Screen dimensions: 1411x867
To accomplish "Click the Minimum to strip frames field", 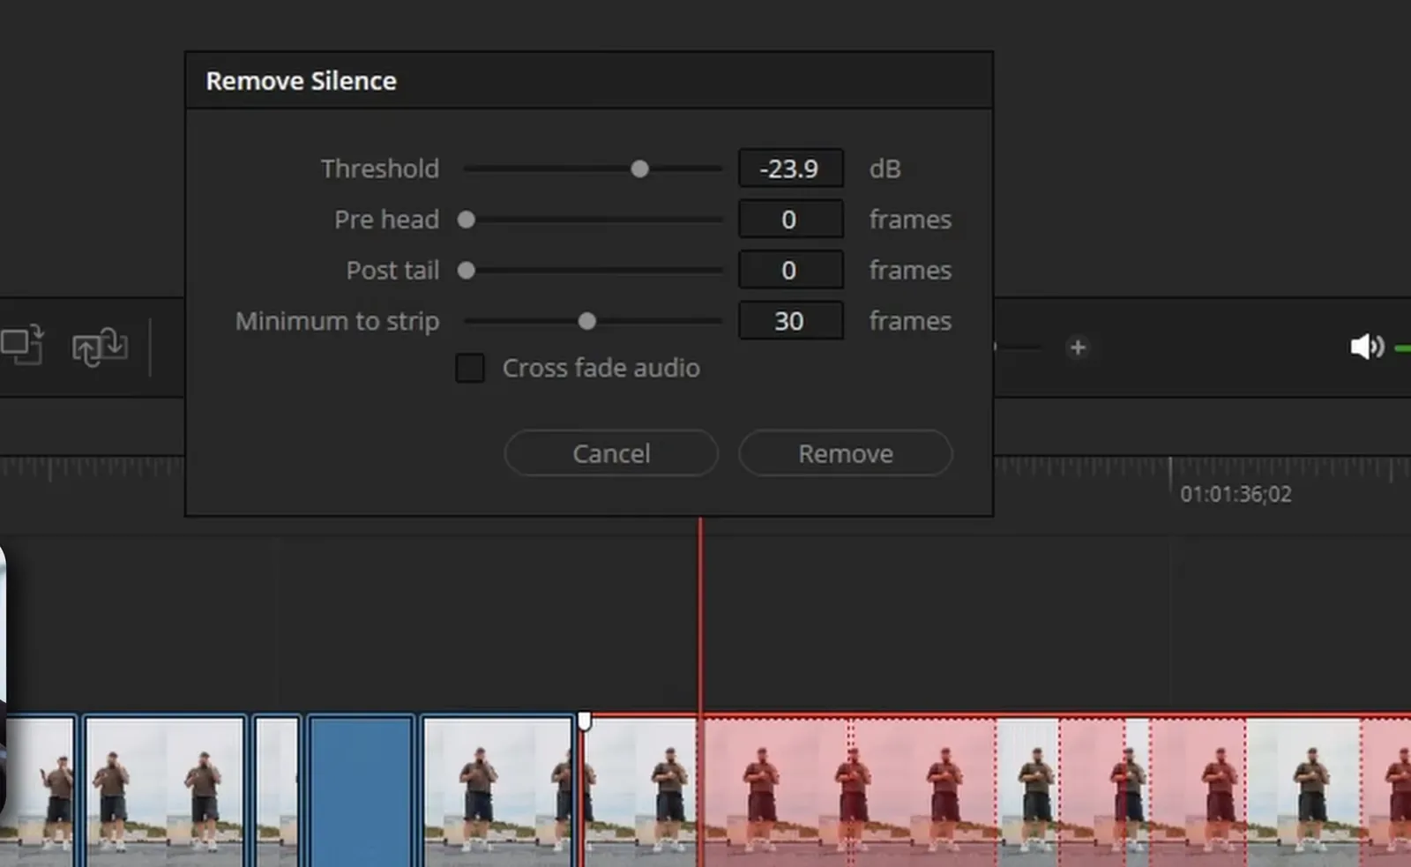I will click(x=790, y=321).
